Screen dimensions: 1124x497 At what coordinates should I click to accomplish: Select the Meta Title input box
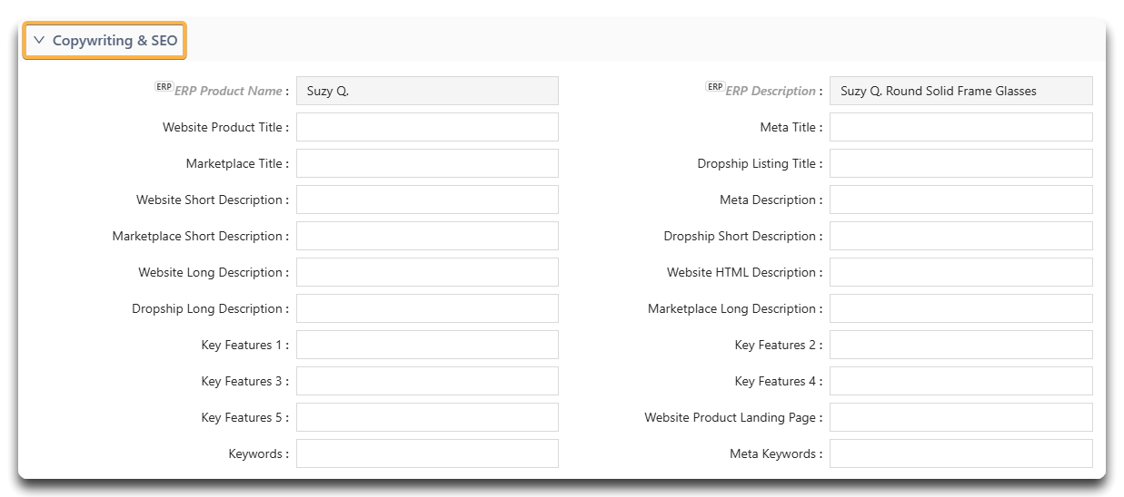[x=961, y=127]
